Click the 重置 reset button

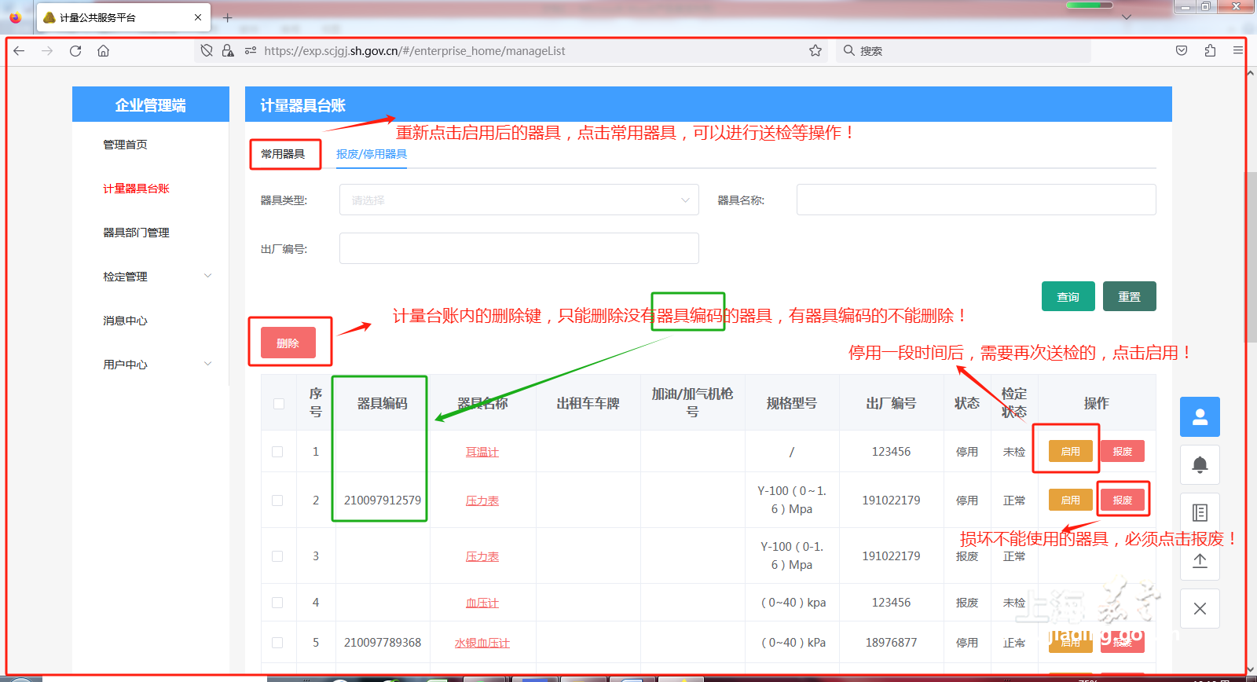pyautogui.click(x=1130, y=296)
